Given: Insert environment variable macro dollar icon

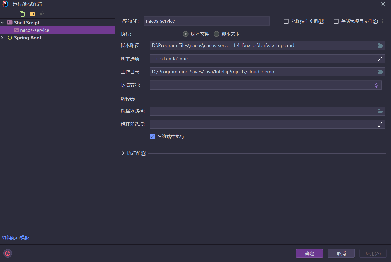Looking at the screenshot, I should (x=376, y=85).
